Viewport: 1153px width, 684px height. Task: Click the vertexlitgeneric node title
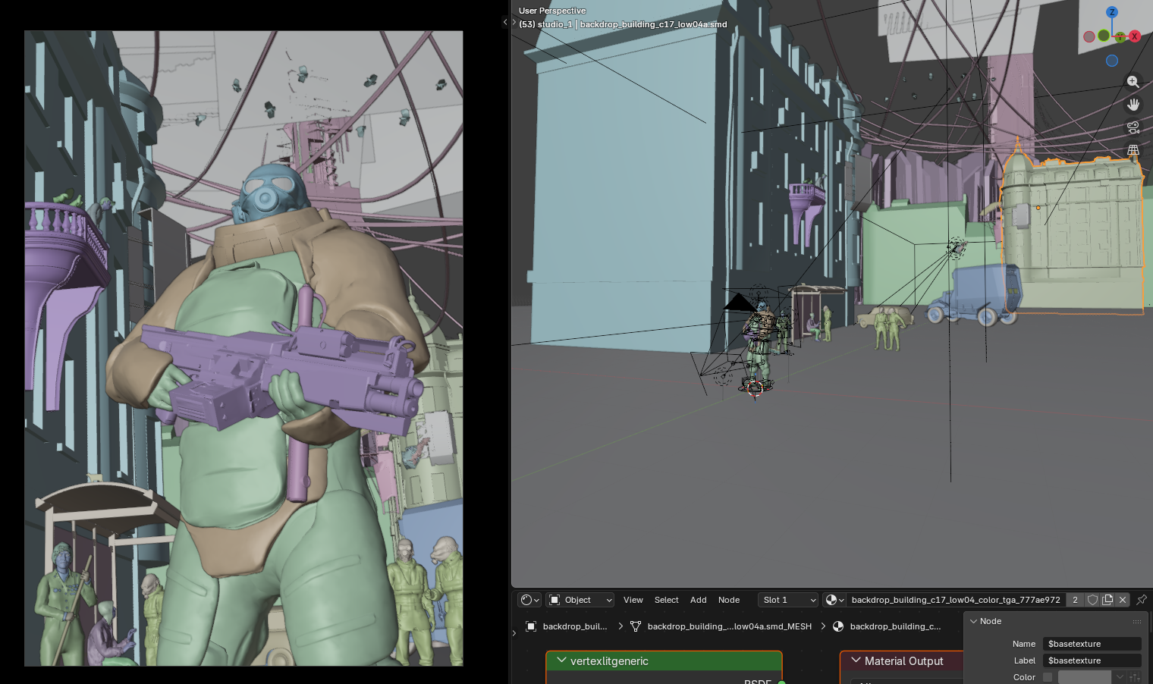(x=609, y=660)
